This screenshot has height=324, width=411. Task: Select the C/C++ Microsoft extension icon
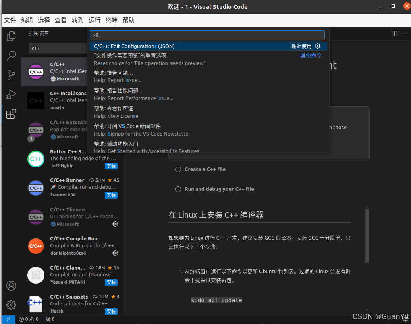click(x=36, y=71)
